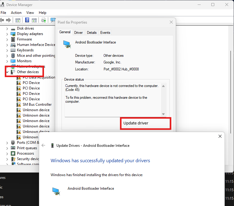Switch to the Details tab

pyautogui.click(x=92, y=33)
